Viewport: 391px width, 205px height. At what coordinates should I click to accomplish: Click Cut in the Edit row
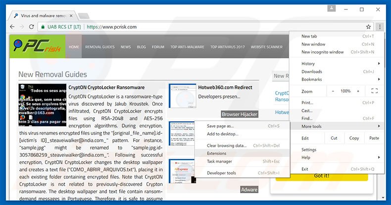[x=334, y=138]
